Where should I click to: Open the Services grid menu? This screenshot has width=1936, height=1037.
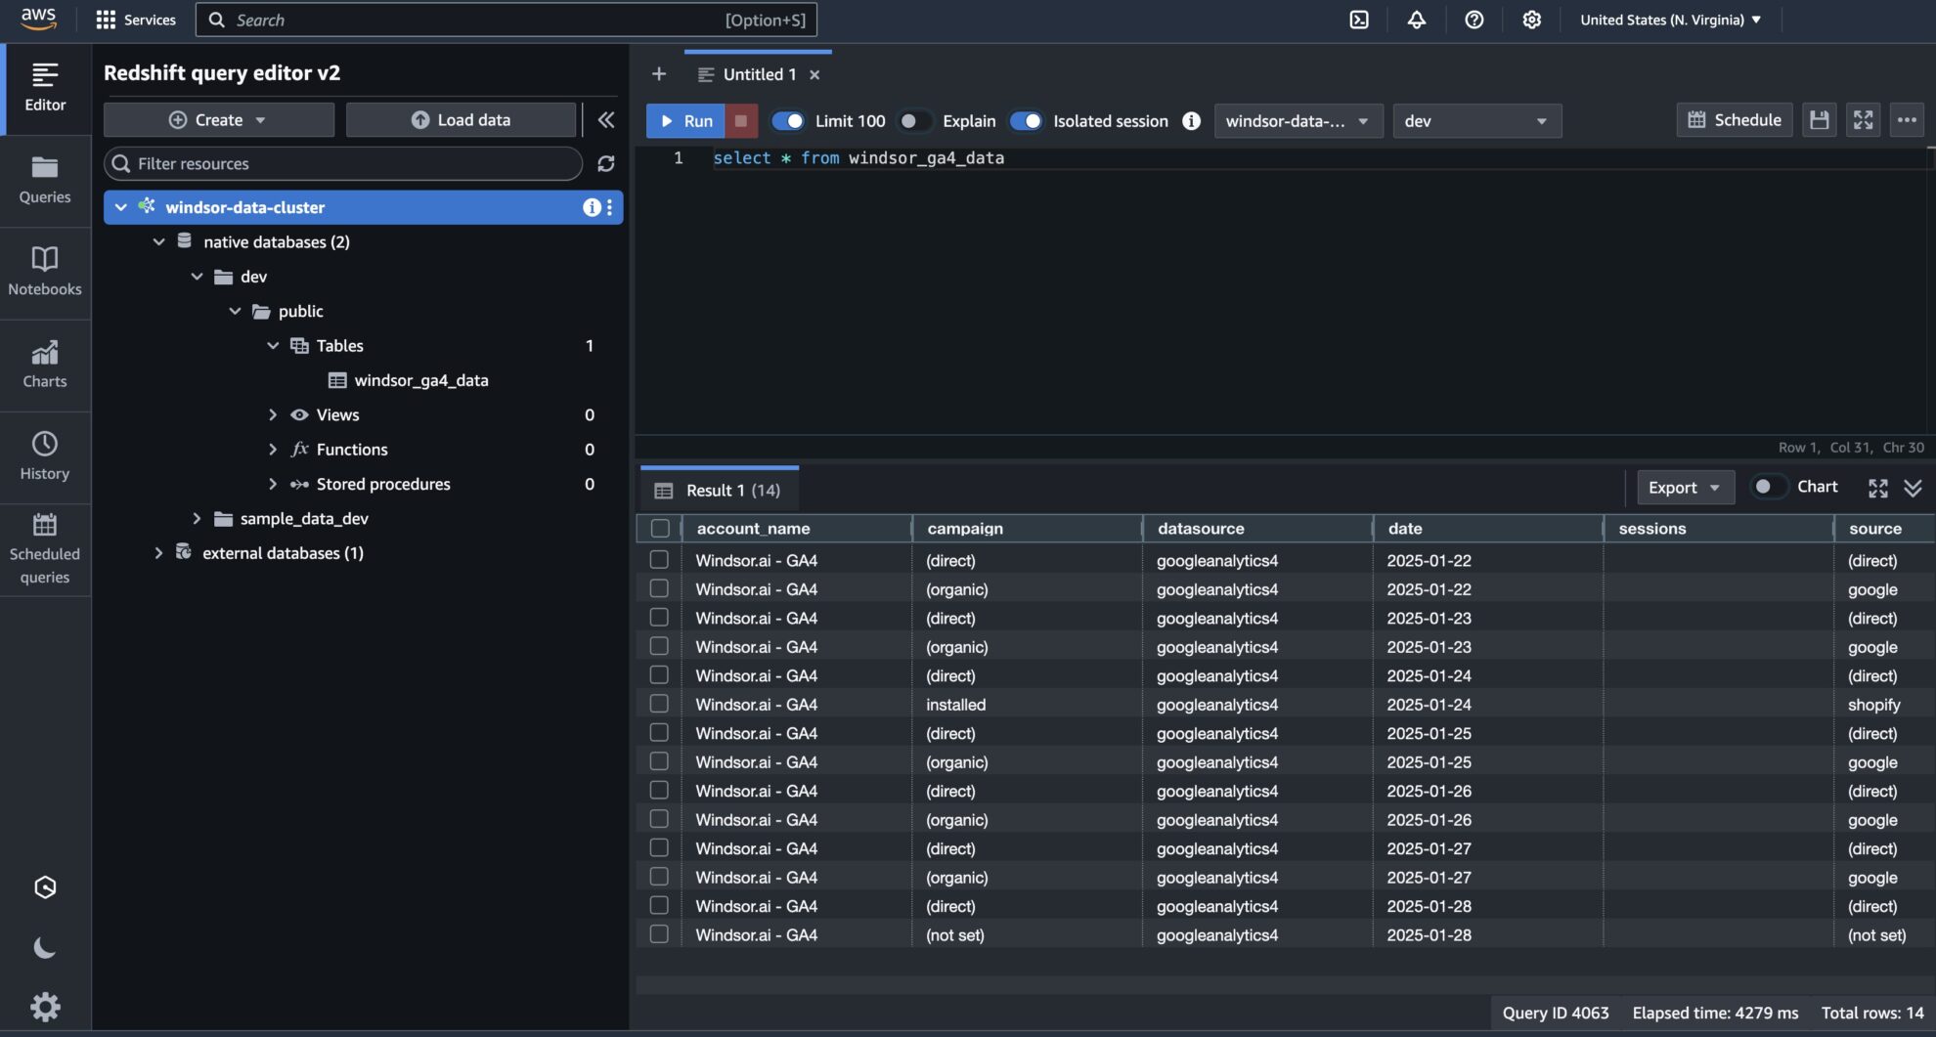(x=136, y=20)
